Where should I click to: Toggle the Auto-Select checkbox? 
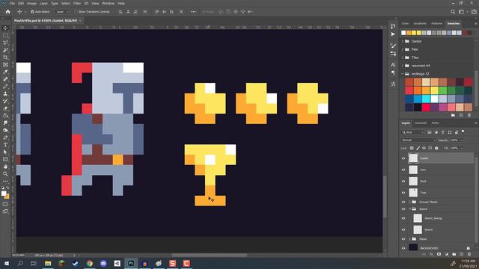(32, 12)
